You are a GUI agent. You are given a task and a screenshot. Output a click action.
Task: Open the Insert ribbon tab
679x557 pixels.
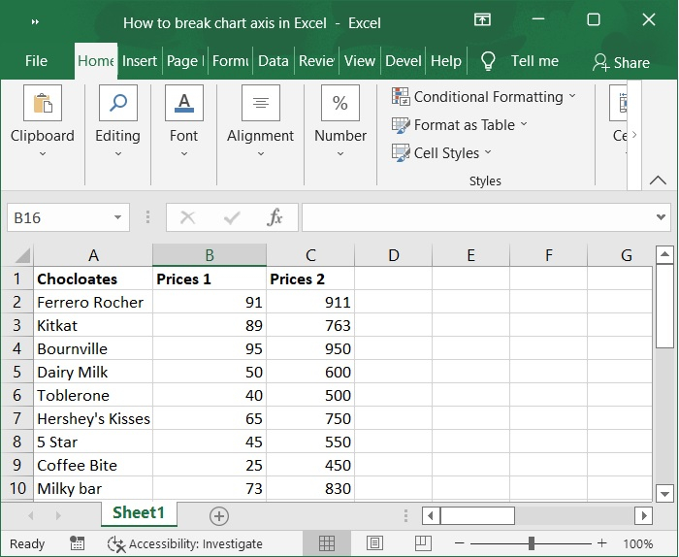coord(140,60)
